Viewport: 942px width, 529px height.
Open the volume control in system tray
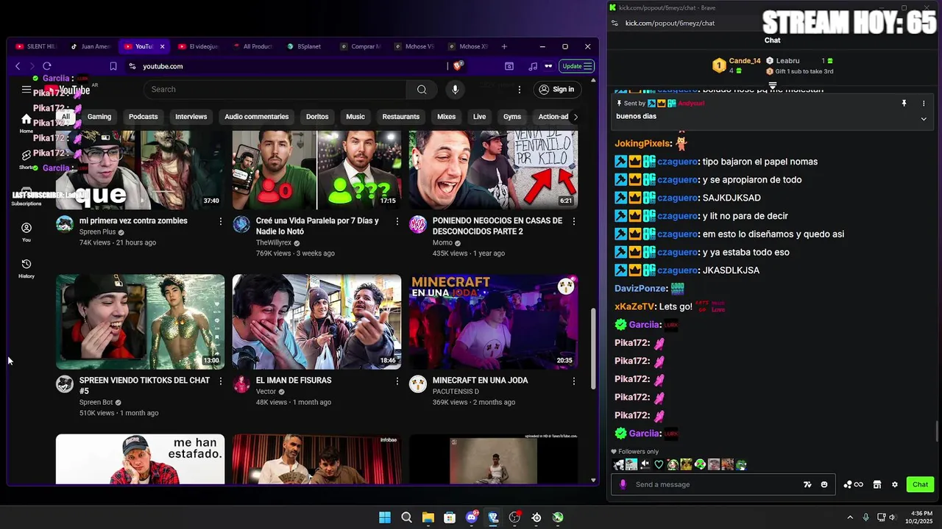(893, 518)
